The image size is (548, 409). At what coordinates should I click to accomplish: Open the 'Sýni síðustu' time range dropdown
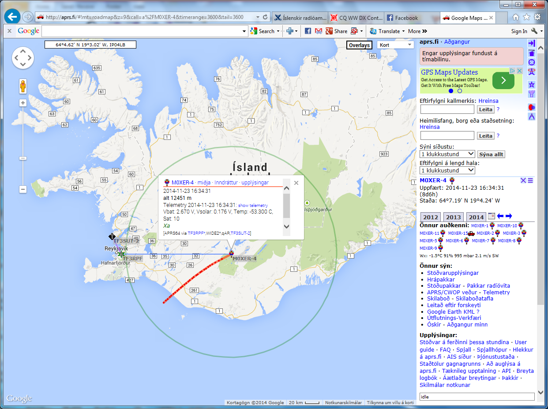pyautogui.click(x=447, y=154)
